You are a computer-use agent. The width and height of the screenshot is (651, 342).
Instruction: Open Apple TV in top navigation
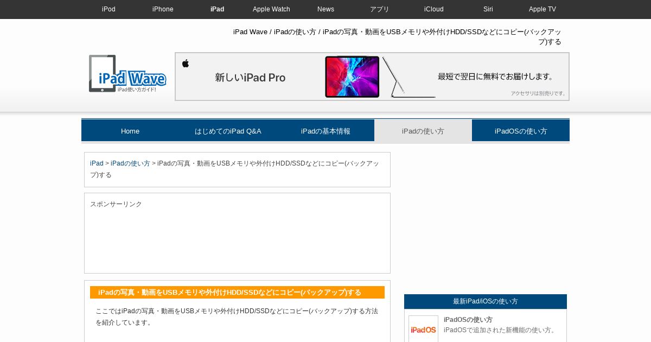point(542,9)
